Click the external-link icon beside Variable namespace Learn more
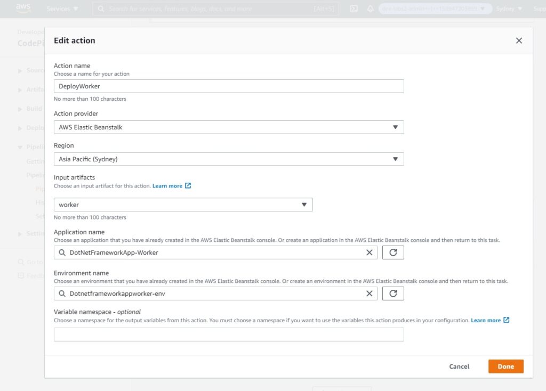The width and height of the screenshot is (546, 391). coord(506,320)
